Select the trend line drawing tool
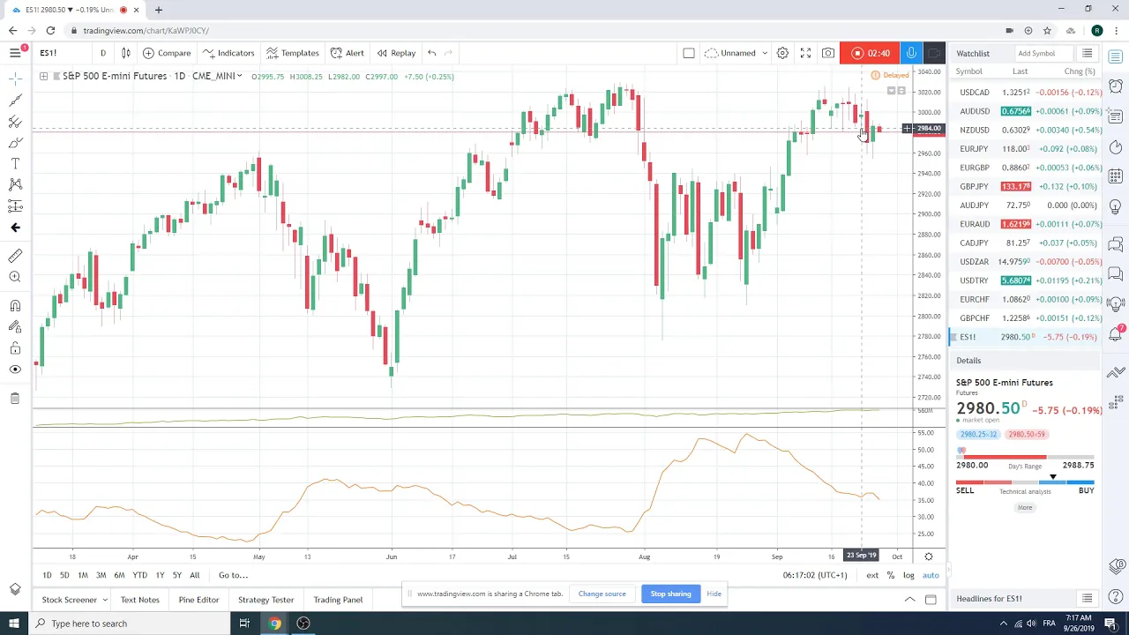Image resolution: width=1129 pixels, height=635 pixels. pos(15,101)
